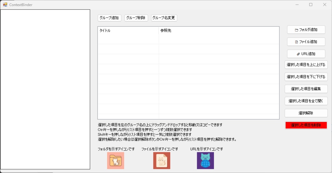Add a URL with URL追加
This screenshot has height=173, width=332.
(x=306, y=54)
